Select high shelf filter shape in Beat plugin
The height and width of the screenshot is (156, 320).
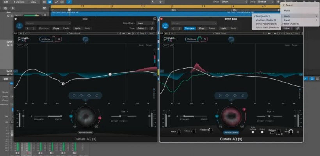tap(96, 96)
